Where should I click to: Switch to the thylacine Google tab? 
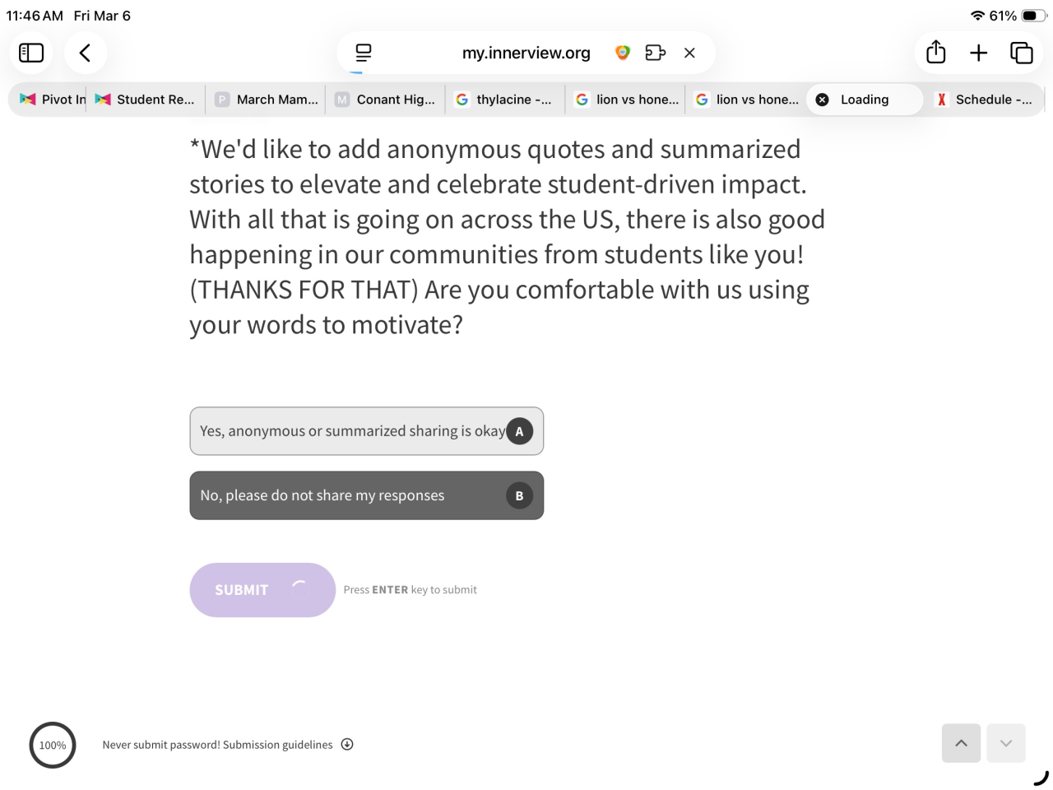point(506,100)
